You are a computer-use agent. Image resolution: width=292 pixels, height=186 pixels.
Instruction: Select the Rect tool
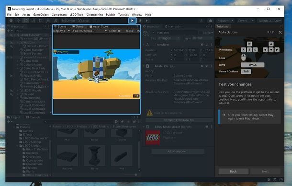(x=41, y=21)
